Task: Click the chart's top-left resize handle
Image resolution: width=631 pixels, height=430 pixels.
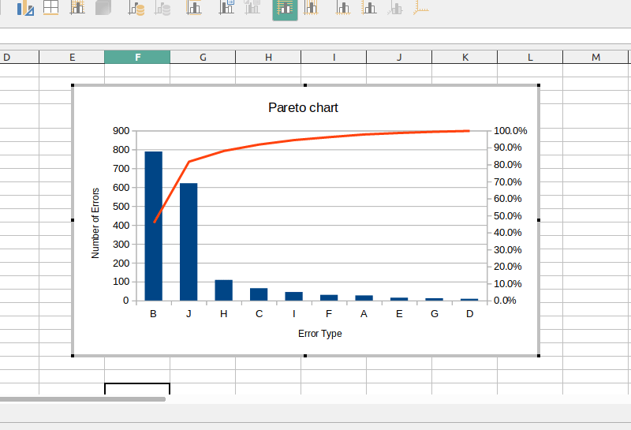Action: point(73,85)
